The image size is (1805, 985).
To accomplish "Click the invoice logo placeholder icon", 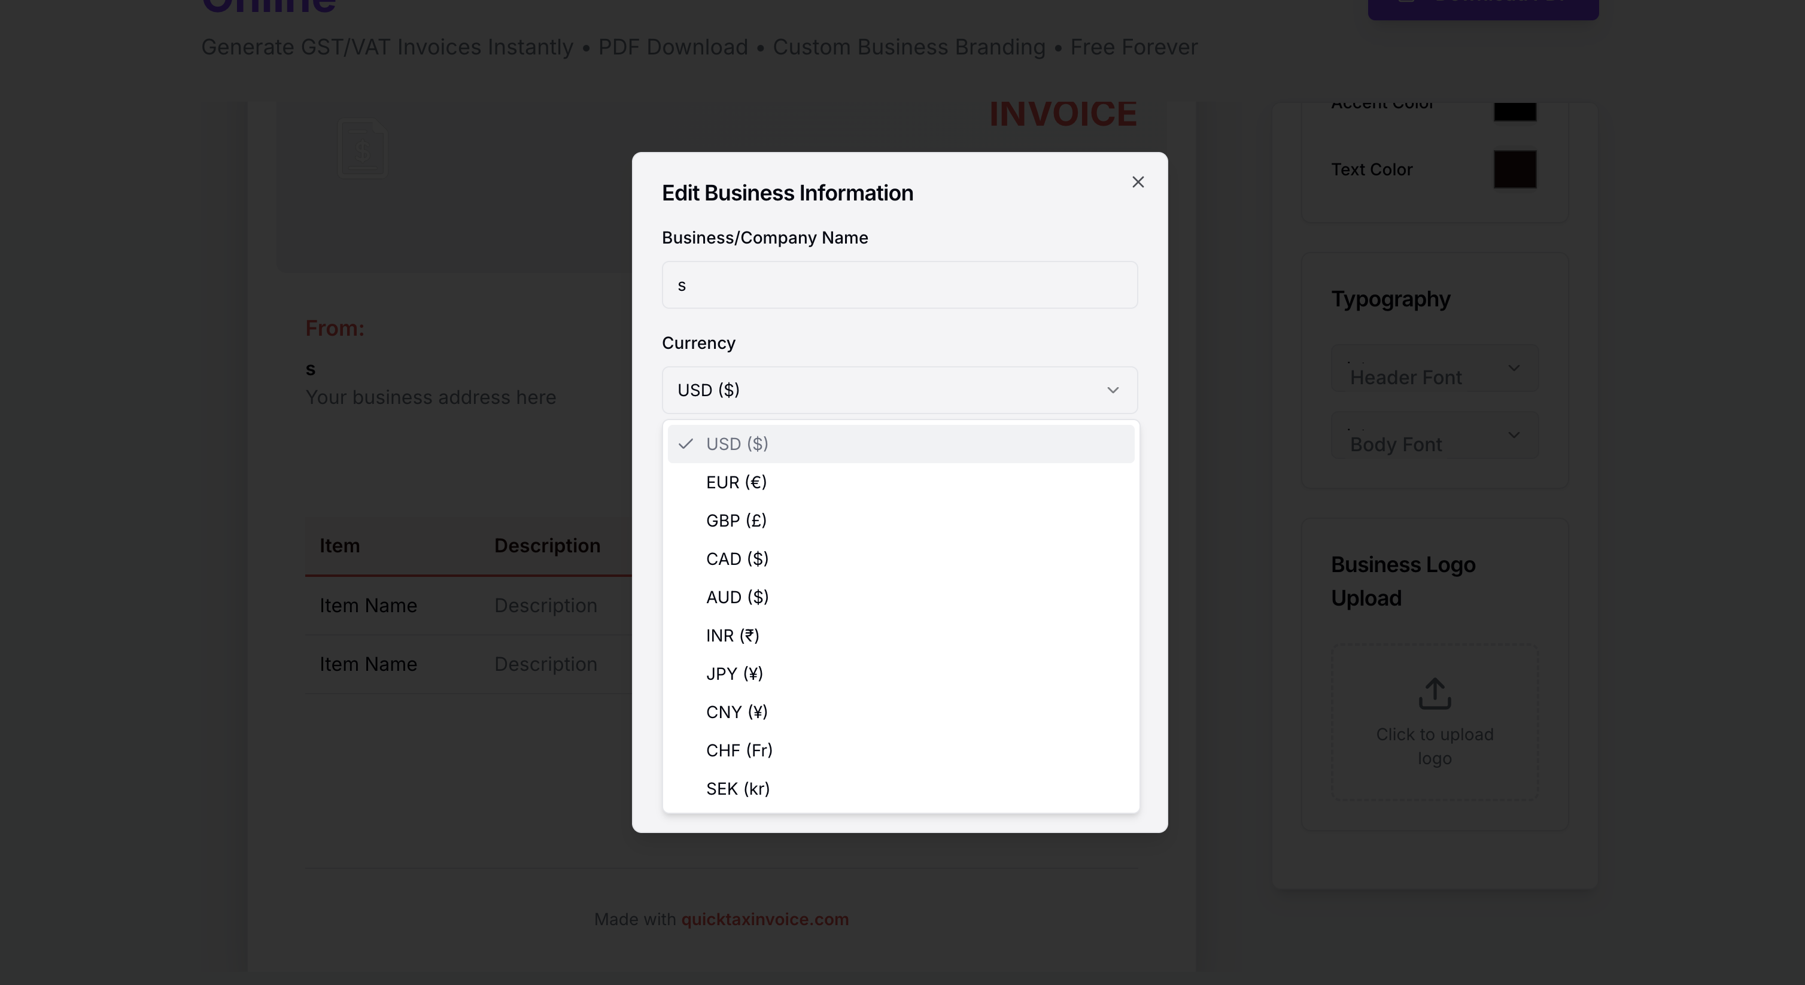I will coord(362,148).
